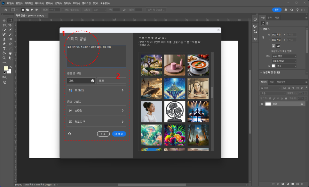Select the Rectangular Marquee tool in the toolbox
This screenshot has width=309, height=187.
[10, 20]
